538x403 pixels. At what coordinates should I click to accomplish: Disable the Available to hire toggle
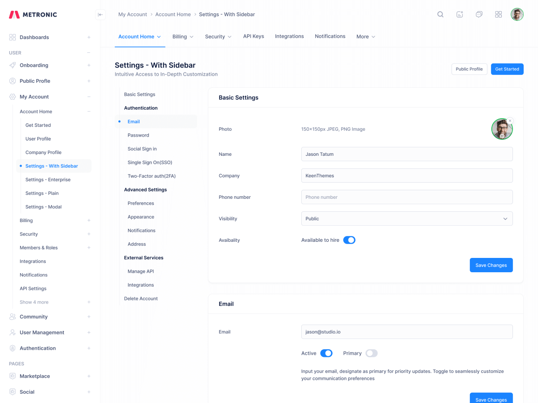tap(349, 240)
